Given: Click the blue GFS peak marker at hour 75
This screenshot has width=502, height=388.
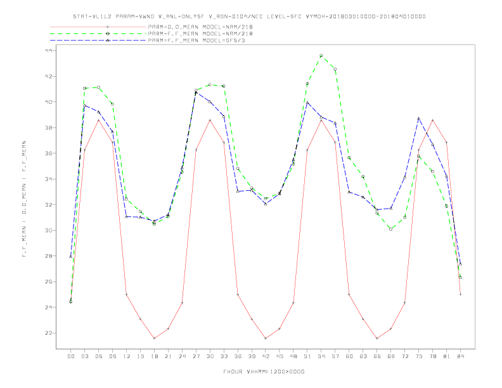Looking at the screenshot, I should 418,119.
